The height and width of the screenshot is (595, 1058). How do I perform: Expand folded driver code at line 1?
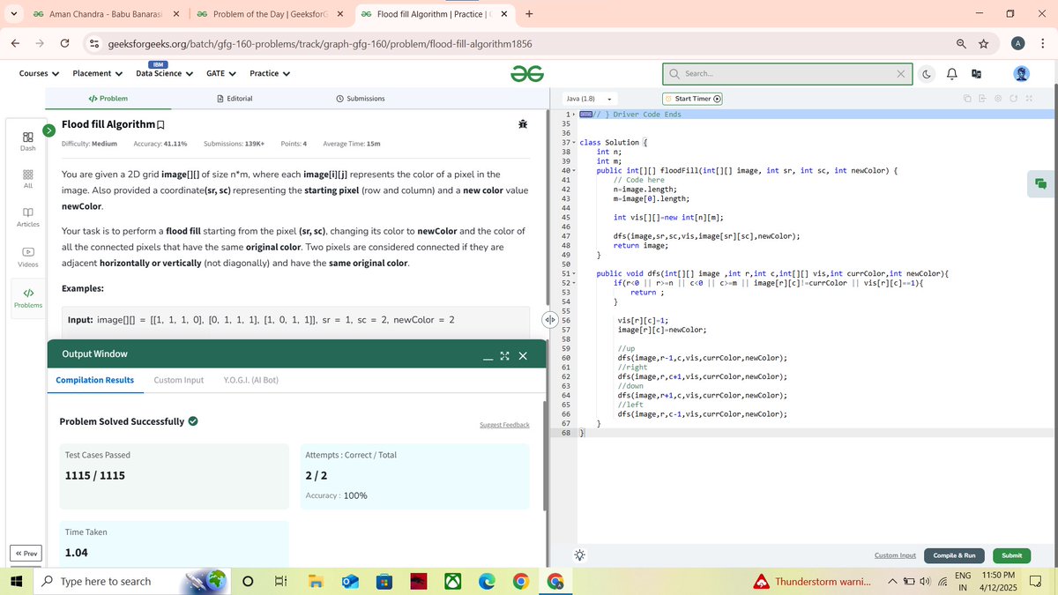coord(574,115)
